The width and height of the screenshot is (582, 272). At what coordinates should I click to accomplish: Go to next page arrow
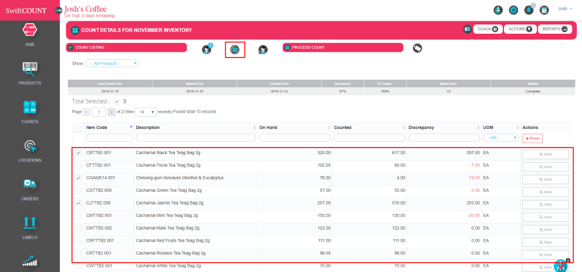111,112
